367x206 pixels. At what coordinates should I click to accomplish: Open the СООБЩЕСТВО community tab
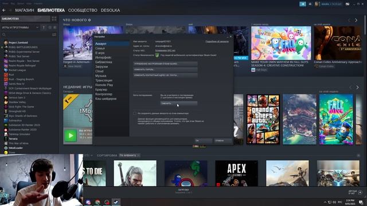tap(83, 10)
